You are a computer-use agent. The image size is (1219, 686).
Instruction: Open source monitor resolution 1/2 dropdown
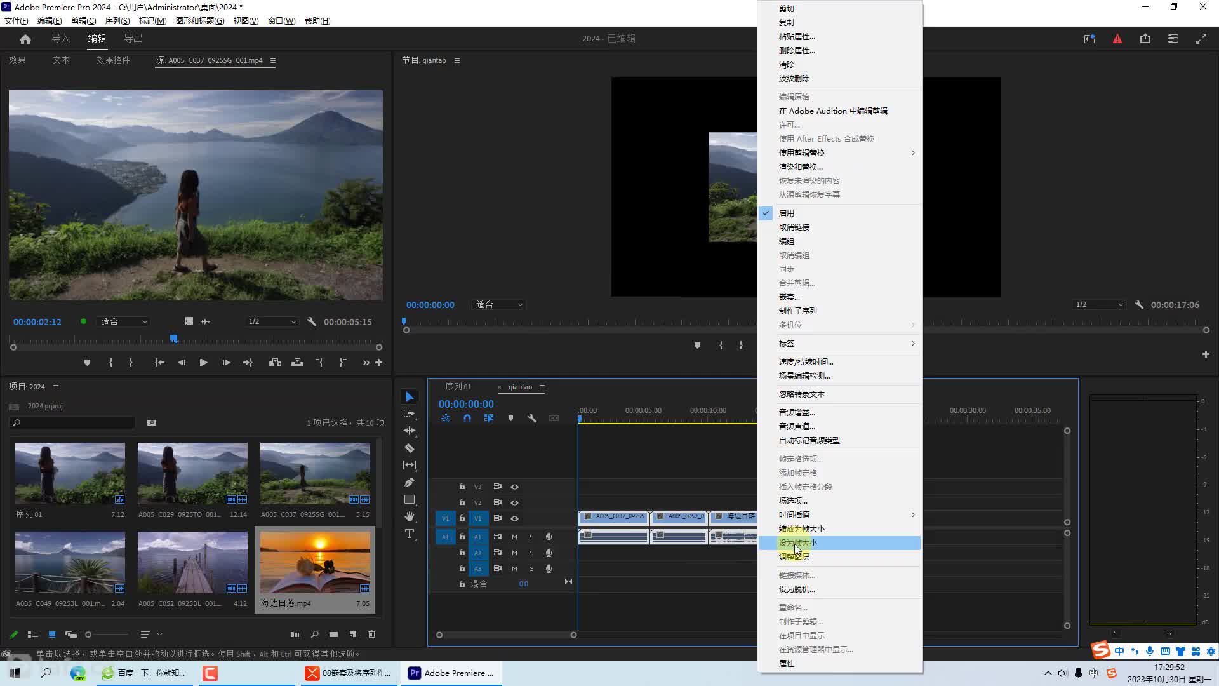click(272, 322)
